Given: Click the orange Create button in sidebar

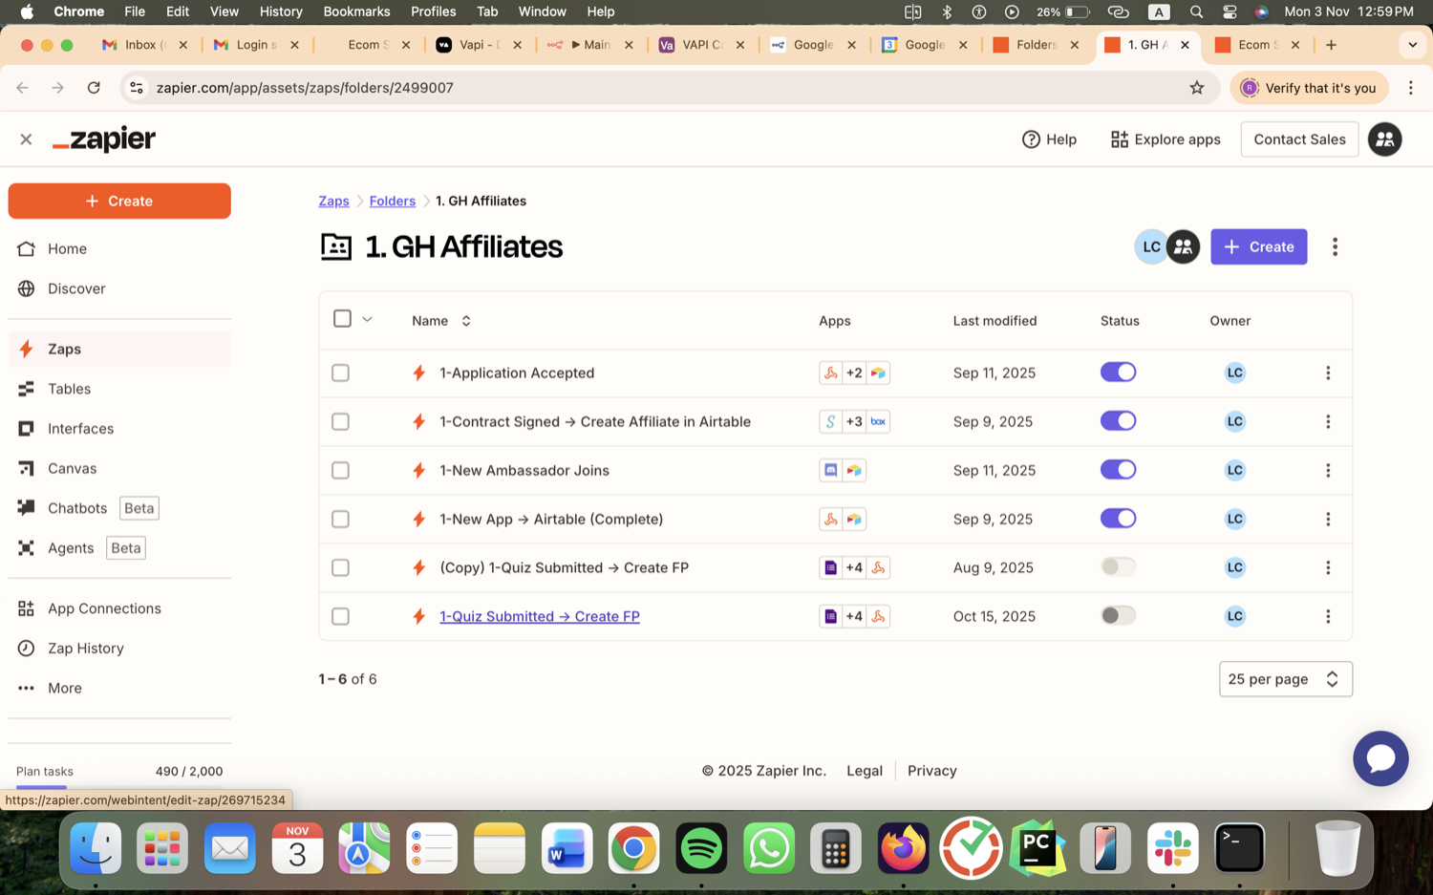Looking at the screenshot, I should coord(119,202).
